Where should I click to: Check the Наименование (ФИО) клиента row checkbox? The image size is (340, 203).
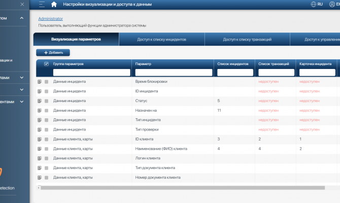[46, 149]
